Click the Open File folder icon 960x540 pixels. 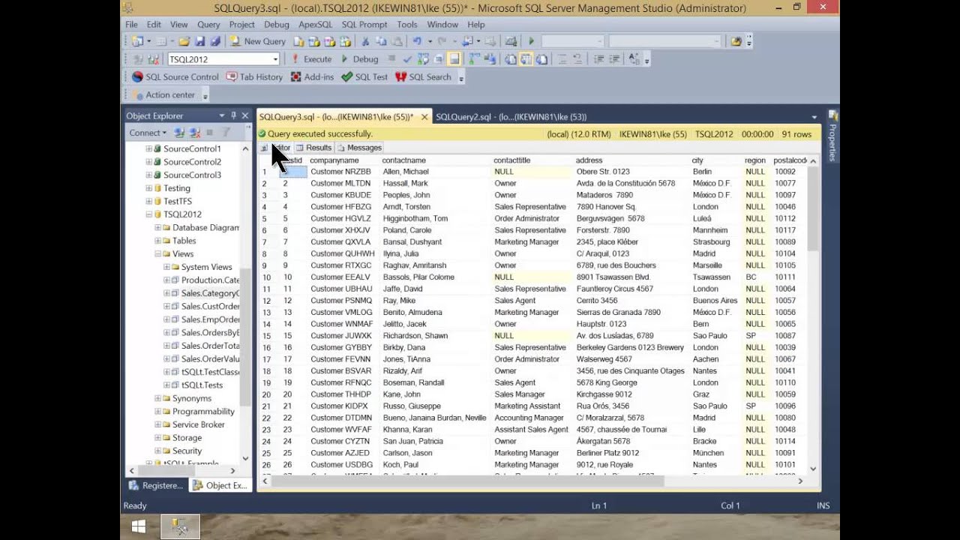pyautogui.click(x=184, y=41)
